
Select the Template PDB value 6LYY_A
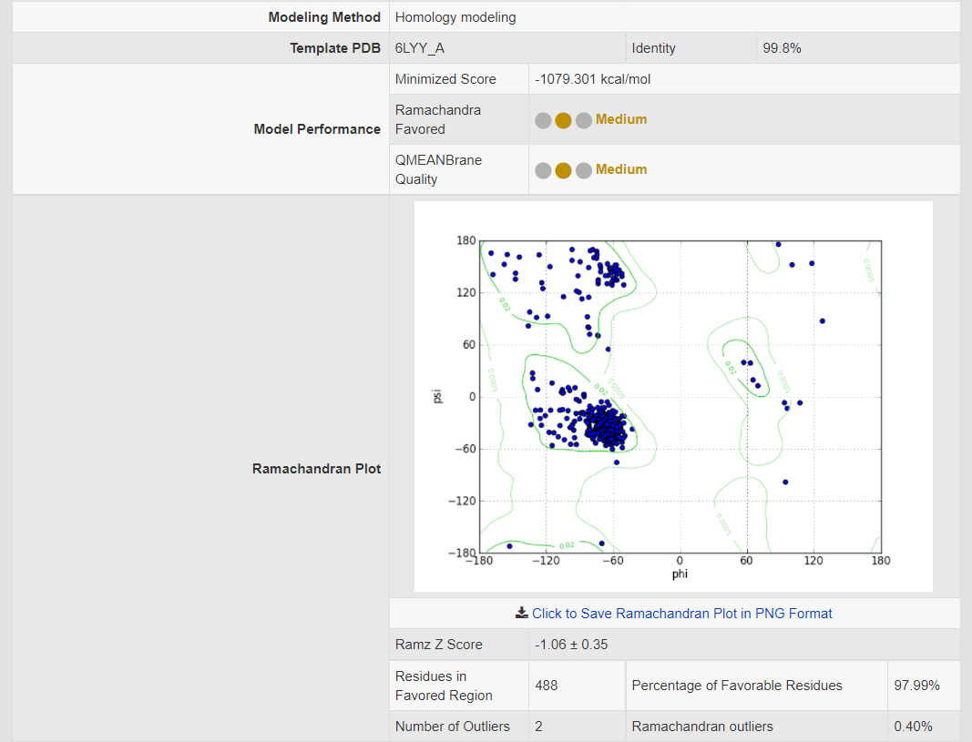[x=420, y=48]
